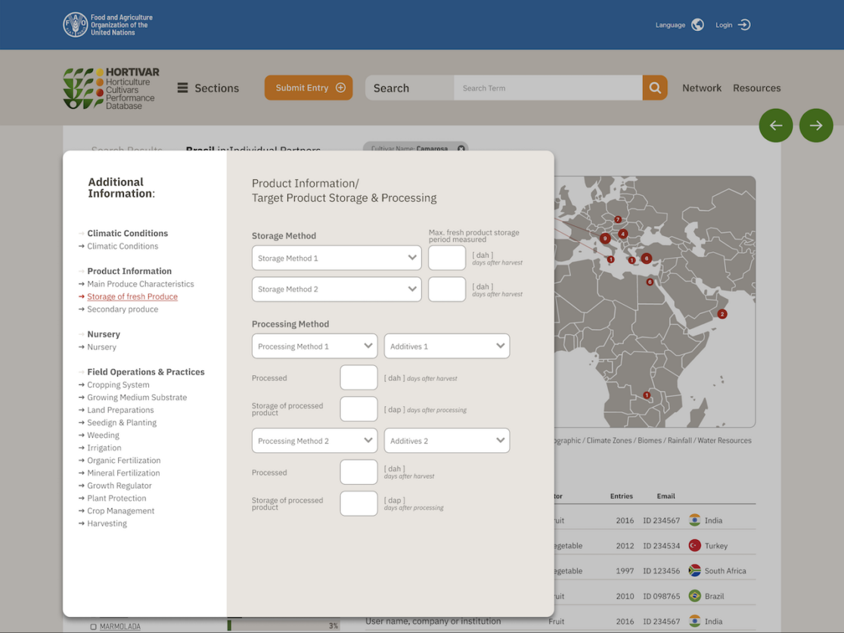Click the orange search magnifier icon
This screenshot has width=844, height=633.
tap(655, 88)
